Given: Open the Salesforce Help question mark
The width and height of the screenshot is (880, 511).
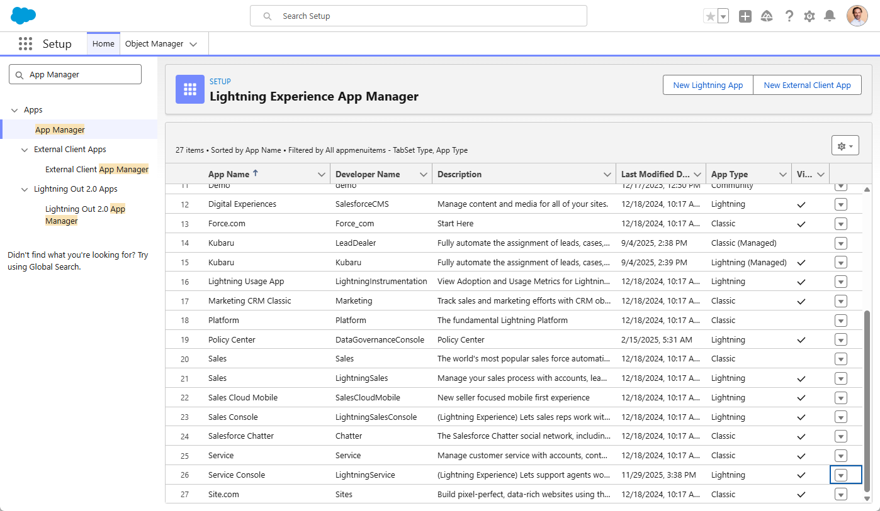Looking at the screenshot, I should [789, 16].
